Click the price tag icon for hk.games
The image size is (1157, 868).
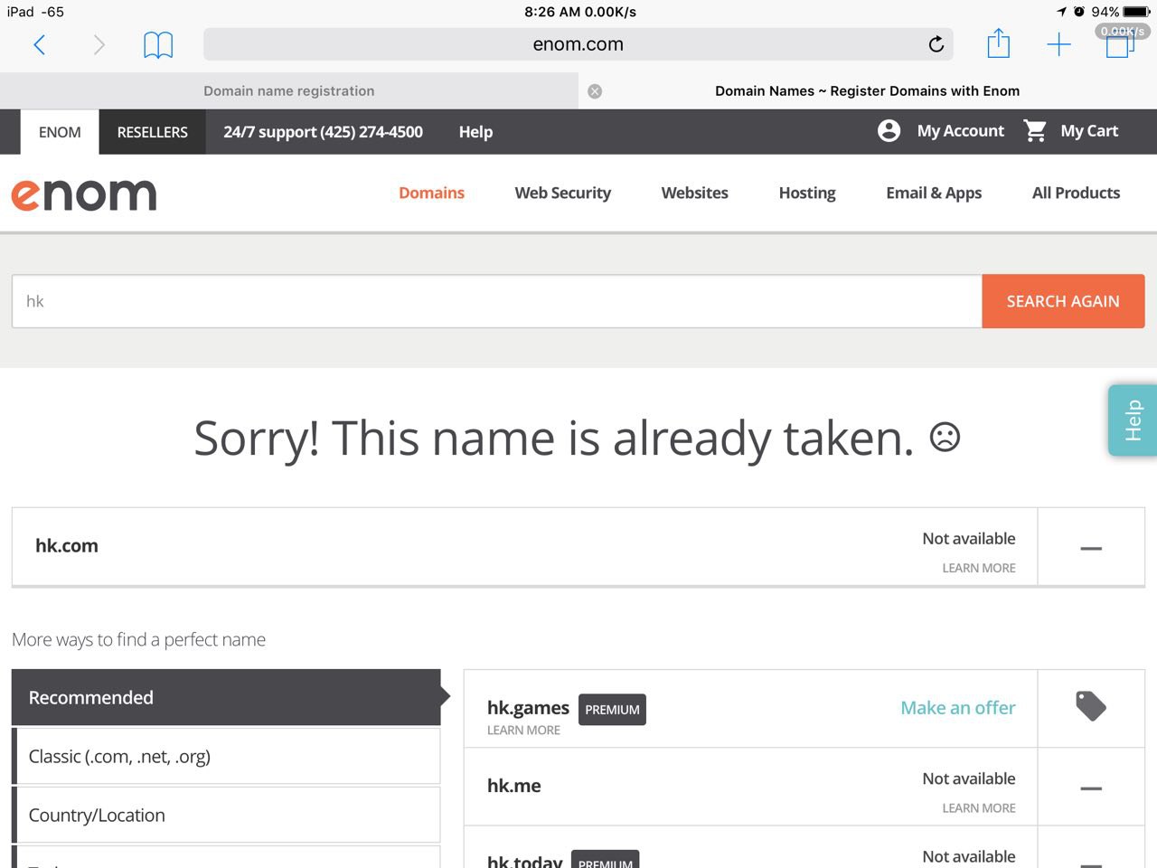(1091, 706)
